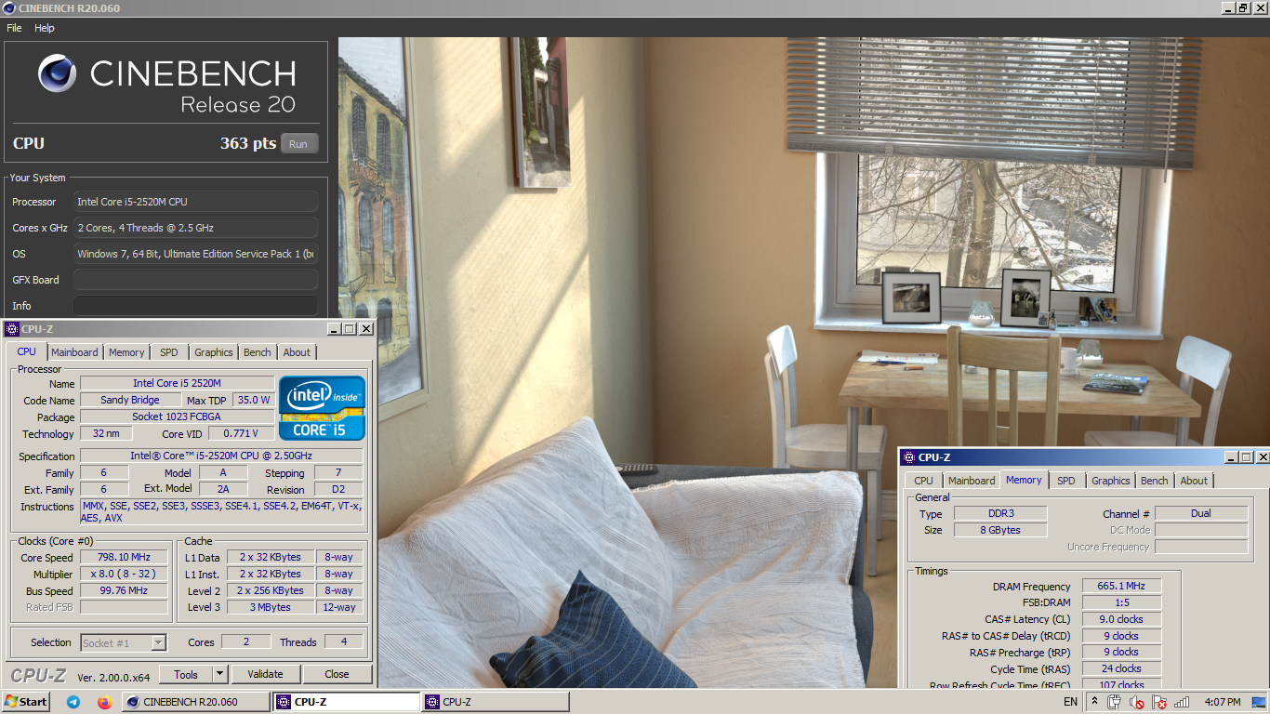The width and height of the screenshot is (1270, 714).
Task: Click the network signal tray icon
Action: tap(1182, 702)
